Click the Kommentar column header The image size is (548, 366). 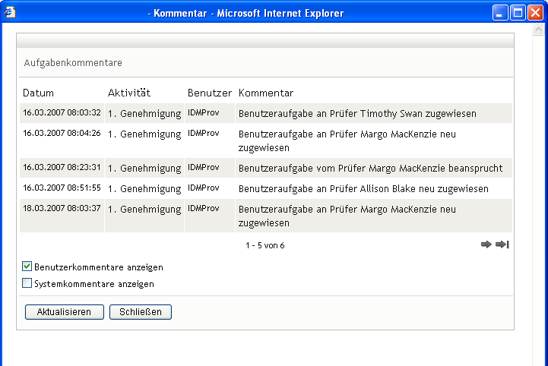point(266,93)
